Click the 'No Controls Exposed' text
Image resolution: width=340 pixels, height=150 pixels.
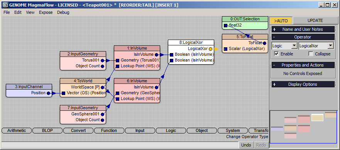(303, 73)
